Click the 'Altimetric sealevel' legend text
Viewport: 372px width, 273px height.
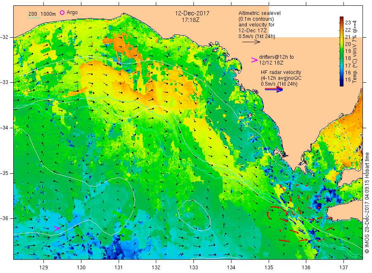point(260,13)
